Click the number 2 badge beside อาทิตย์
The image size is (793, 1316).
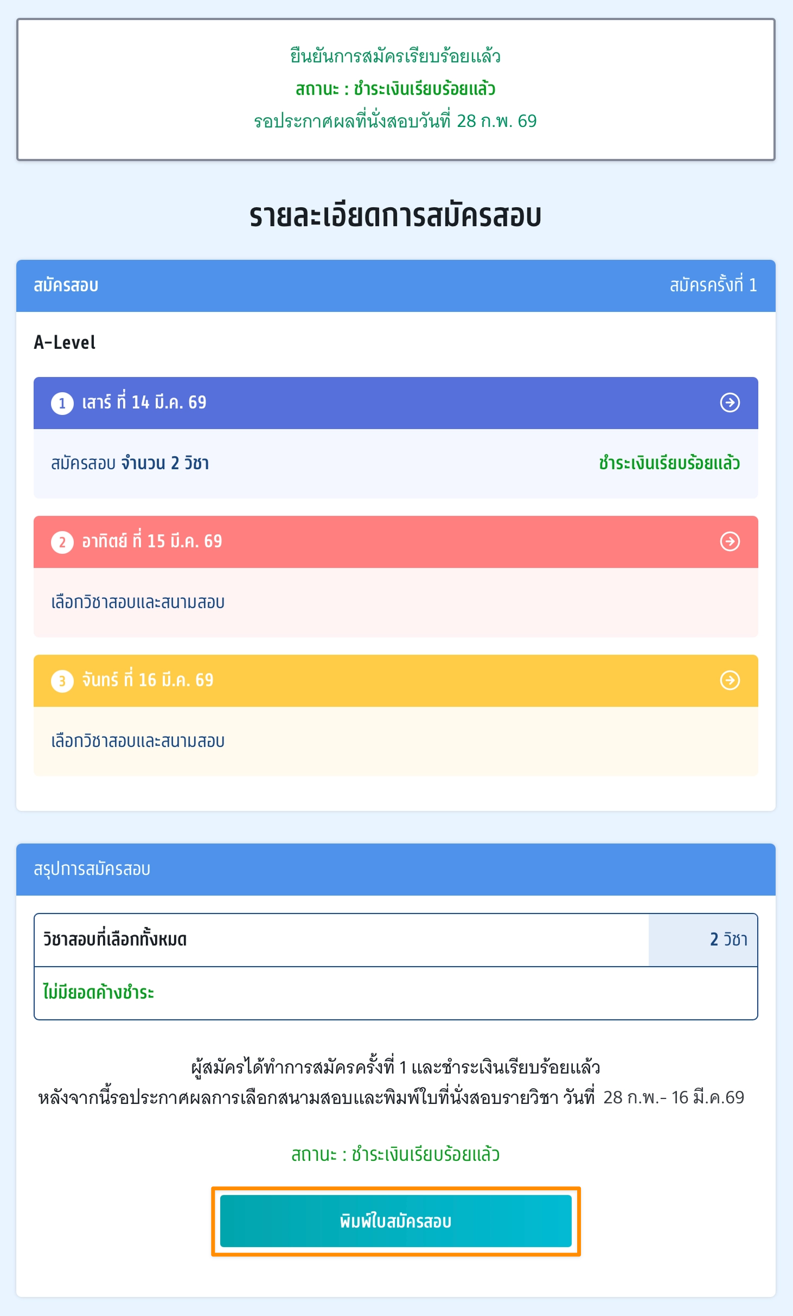point(62,542)
